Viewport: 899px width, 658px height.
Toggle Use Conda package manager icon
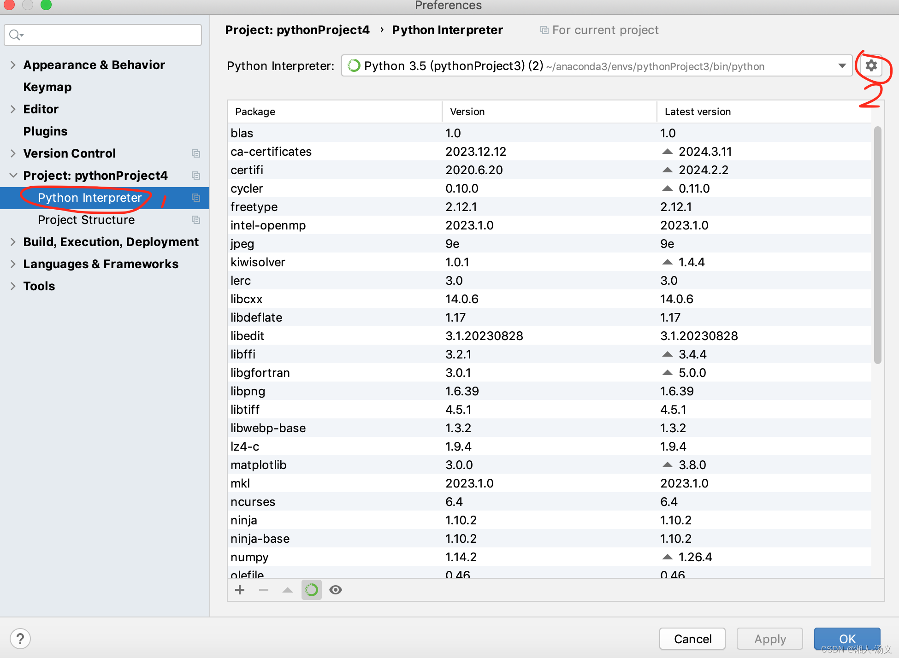point(312,590)
